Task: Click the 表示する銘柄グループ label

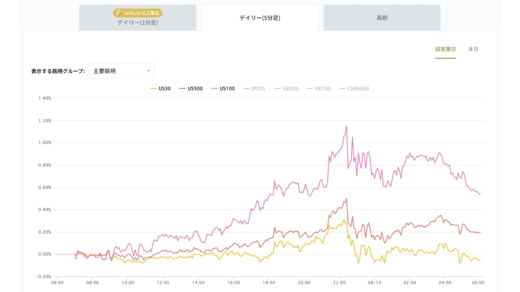Action: click(58, 71)
